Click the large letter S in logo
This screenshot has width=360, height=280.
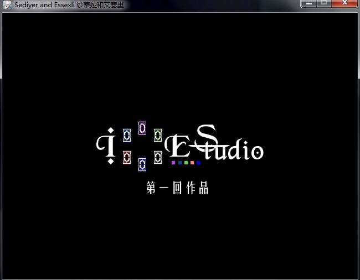[207, 136]
